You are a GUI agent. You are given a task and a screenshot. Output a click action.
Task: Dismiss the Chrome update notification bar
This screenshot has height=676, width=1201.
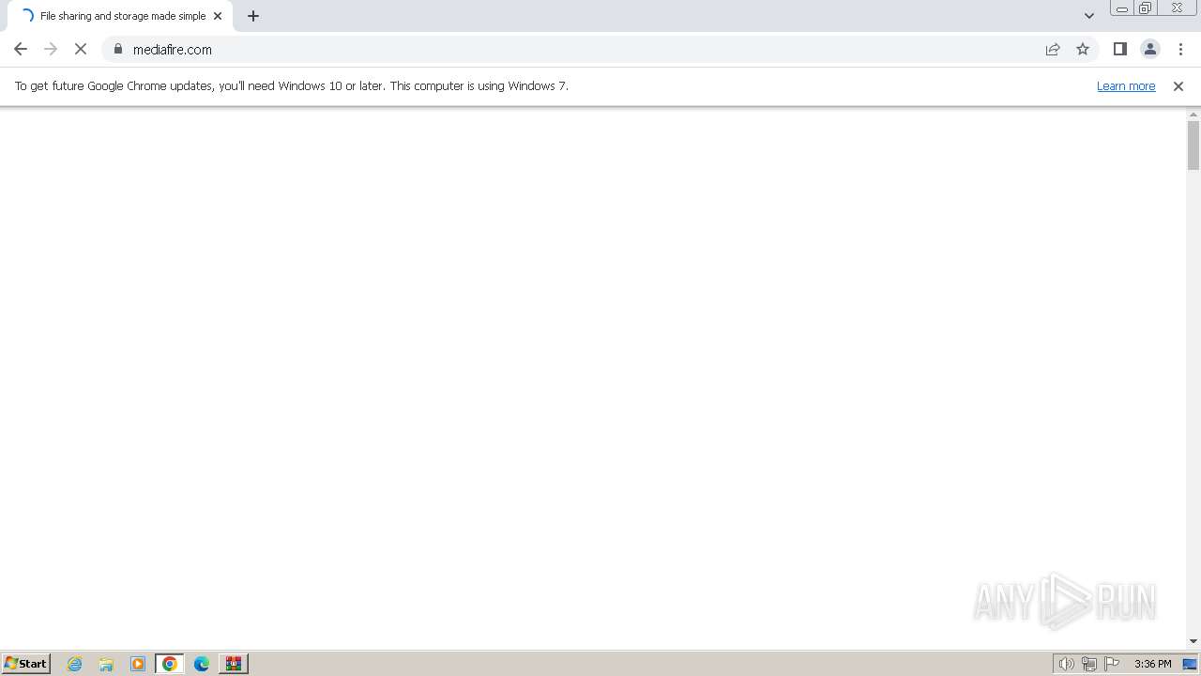coord(1178,86)
